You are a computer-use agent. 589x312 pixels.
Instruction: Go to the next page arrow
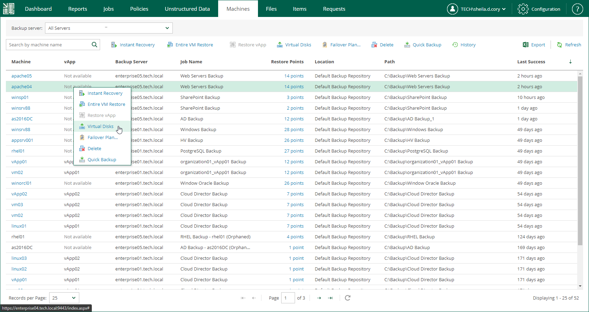pos(319,298)
